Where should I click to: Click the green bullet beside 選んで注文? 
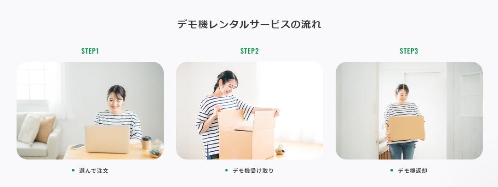pos(73,170)
